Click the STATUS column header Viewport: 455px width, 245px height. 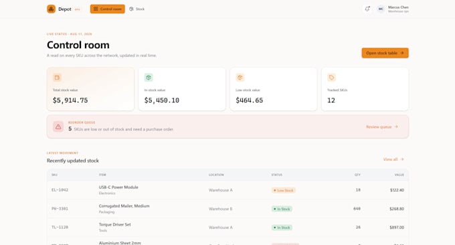coord(277,175)
